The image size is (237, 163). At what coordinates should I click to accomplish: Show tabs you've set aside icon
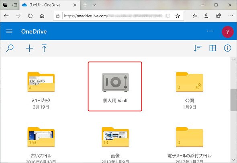click(x=5, y=5)
